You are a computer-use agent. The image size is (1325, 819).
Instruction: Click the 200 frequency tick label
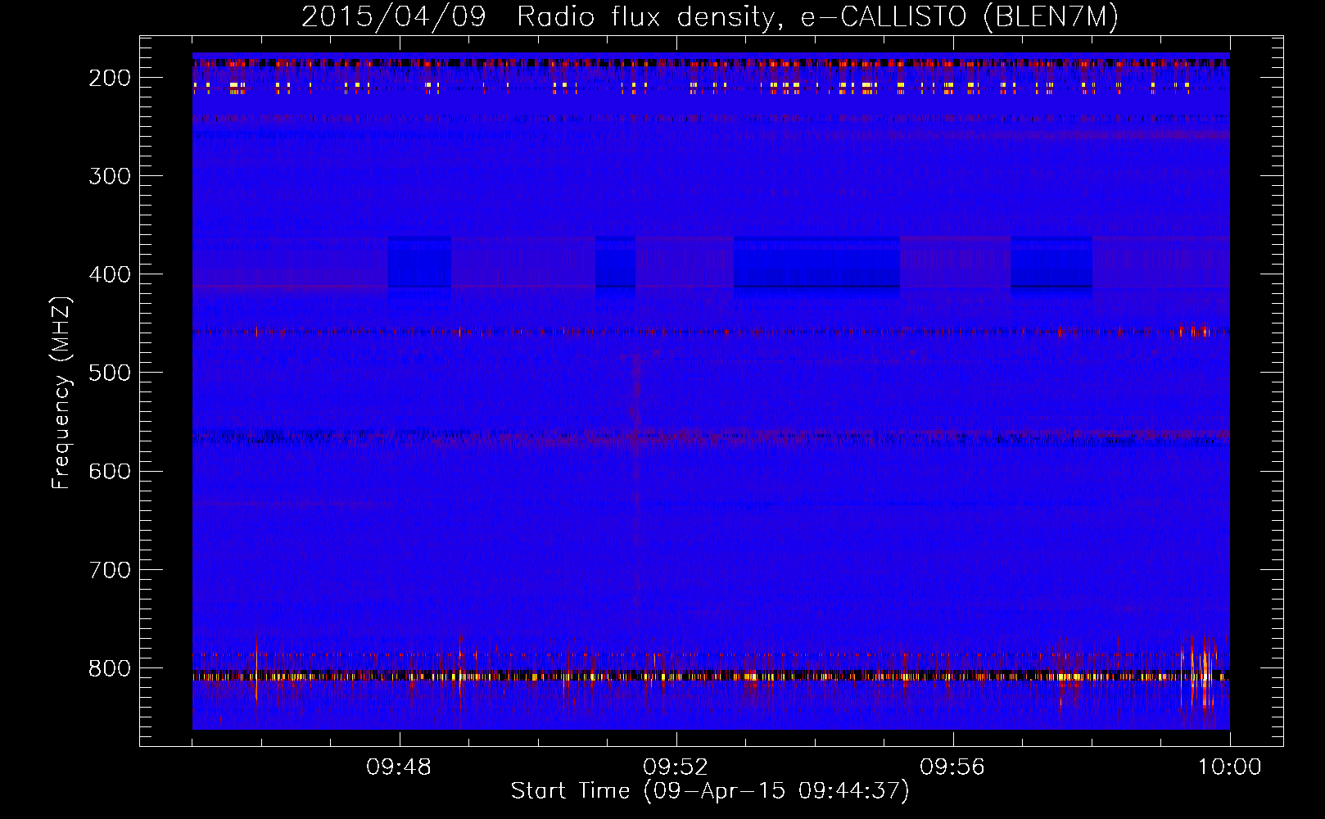click(110, 78)
